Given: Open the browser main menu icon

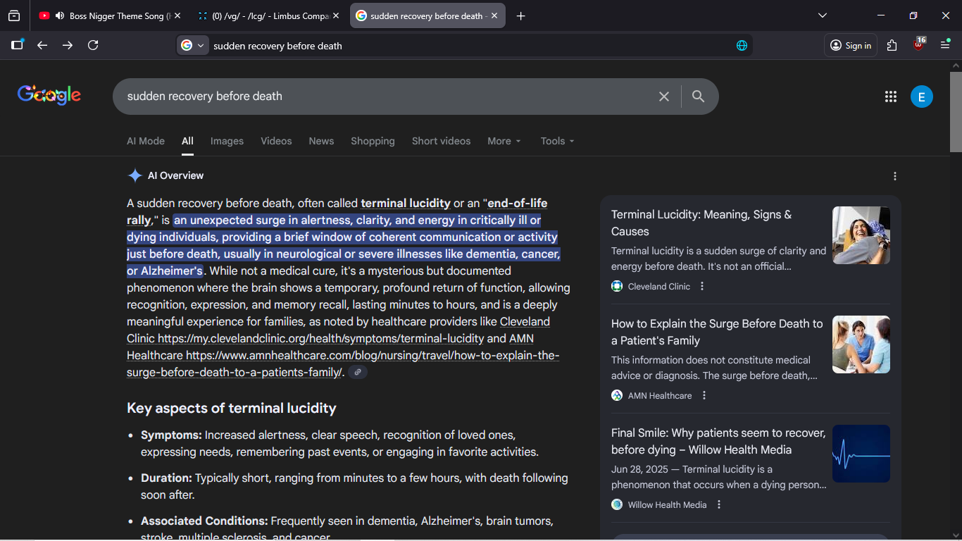Looking at the screenshot, I should [945, 45].
